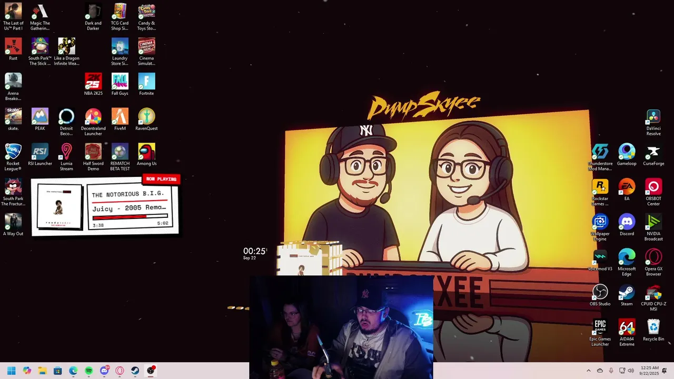Select REMATCH BETA TEST icon
The height and width of the screenshot is (379, 674).
(x=120, y=157)
